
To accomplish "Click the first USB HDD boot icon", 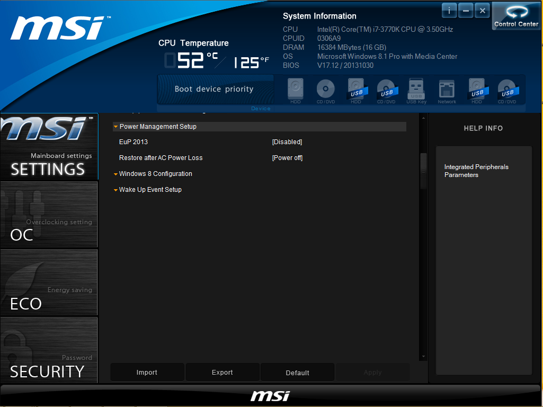I will [x=356, y=91].
